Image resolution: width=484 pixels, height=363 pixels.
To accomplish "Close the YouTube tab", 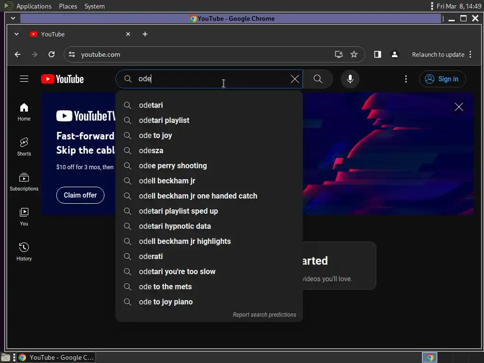I will pyautogui.click(x=128, y=34).
